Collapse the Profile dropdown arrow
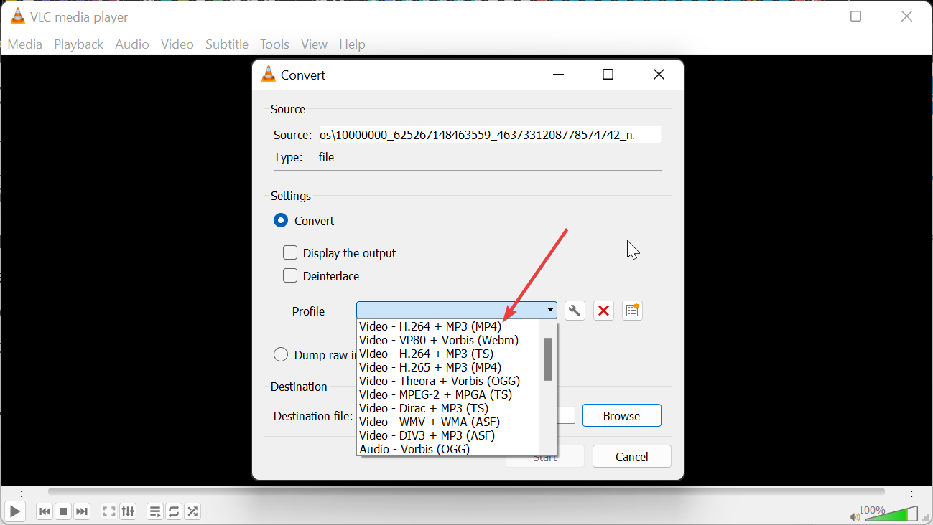 click(550, 311)
